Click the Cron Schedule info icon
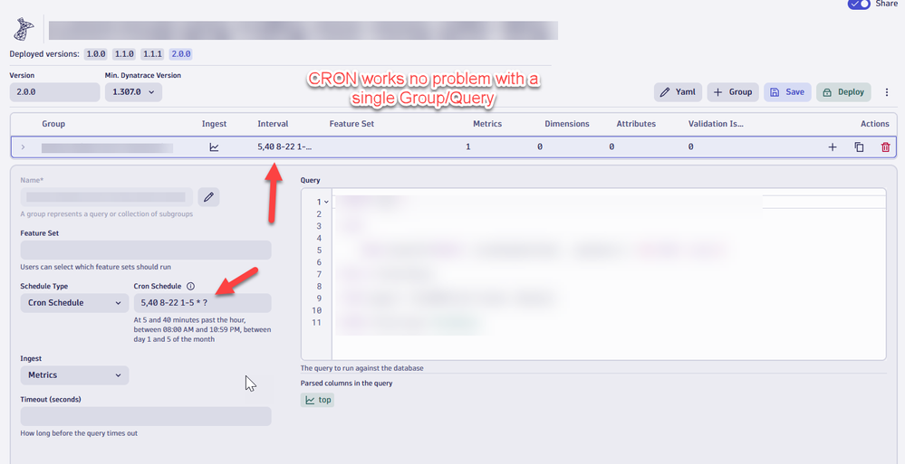Screen dimensions: 905x464 click(x=190, y=286)
